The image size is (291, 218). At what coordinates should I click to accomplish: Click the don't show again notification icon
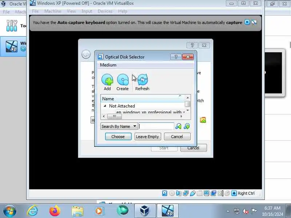tap(254, 23)
